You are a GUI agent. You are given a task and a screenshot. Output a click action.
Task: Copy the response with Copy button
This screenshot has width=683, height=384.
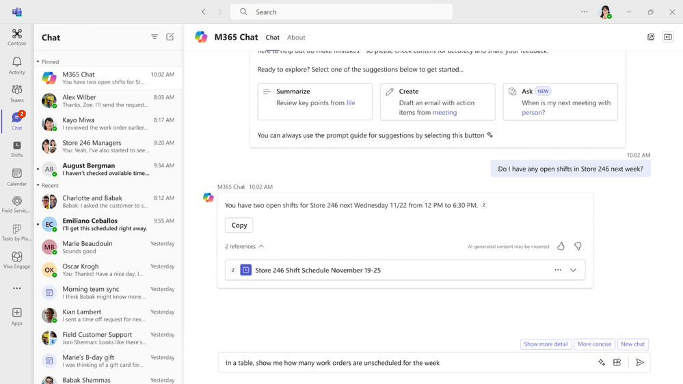(x=239, y=225)
